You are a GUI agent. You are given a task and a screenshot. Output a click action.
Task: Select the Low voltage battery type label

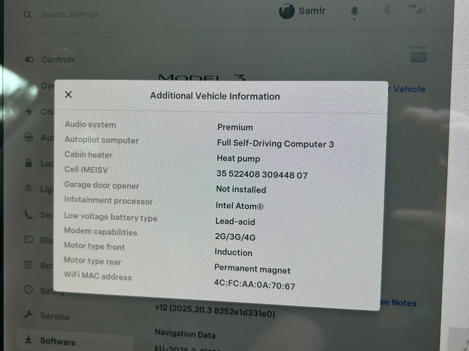click(111, 217)
